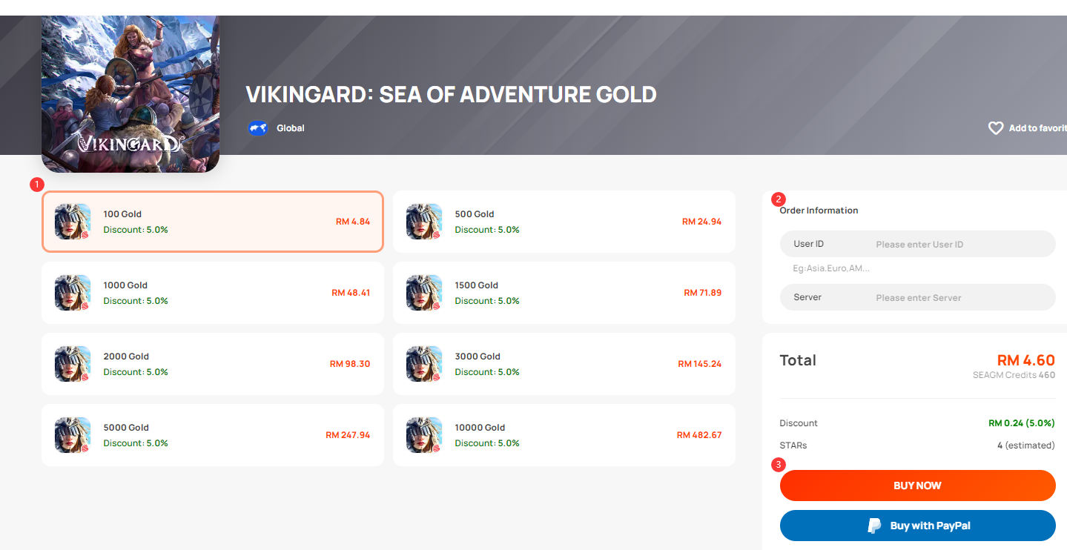This screenshot has width=1067, height=550.
Task: Focus the Server input field
Action: tap(917, 297)
